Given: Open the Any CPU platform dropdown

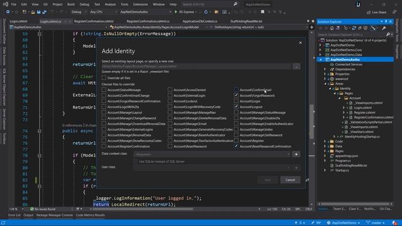Looking at the screenshot, I should [x=116, y=12].
